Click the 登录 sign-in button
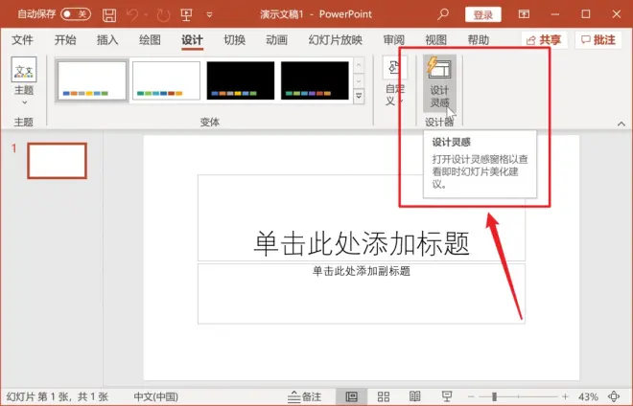 pos(482,14)
